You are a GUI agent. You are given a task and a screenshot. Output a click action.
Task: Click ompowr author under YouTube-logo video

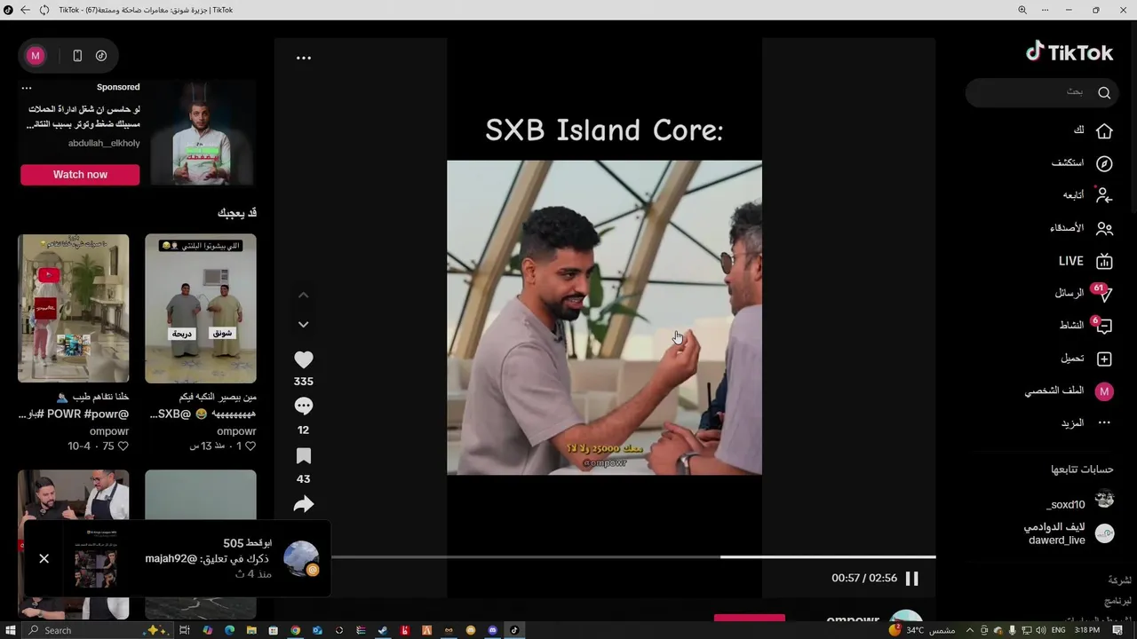pyautogui.click(x=109, y=431)
